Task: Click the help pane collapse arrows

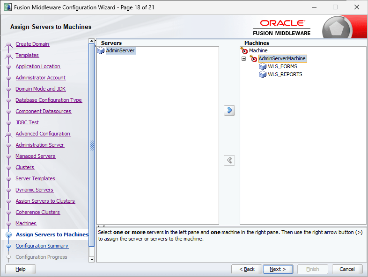Action: (101, 226)
